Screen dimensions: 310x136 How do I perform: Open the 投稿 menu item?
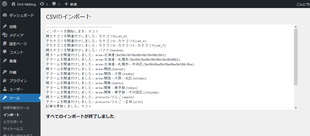(x=13, y=27)
